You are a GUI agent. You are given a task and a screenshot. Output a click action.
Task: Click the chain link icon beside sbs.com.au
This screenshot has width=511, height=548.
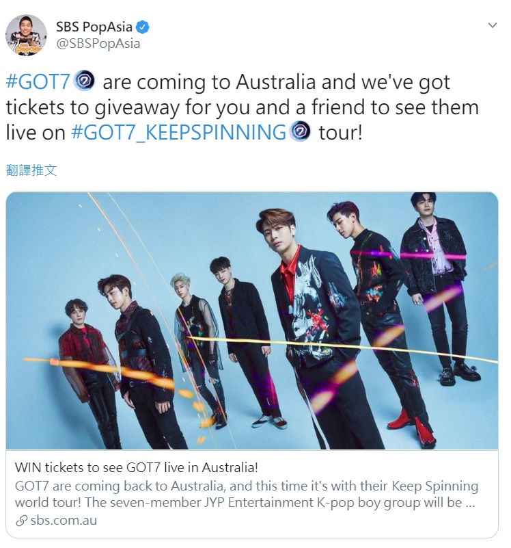[22, 521]
